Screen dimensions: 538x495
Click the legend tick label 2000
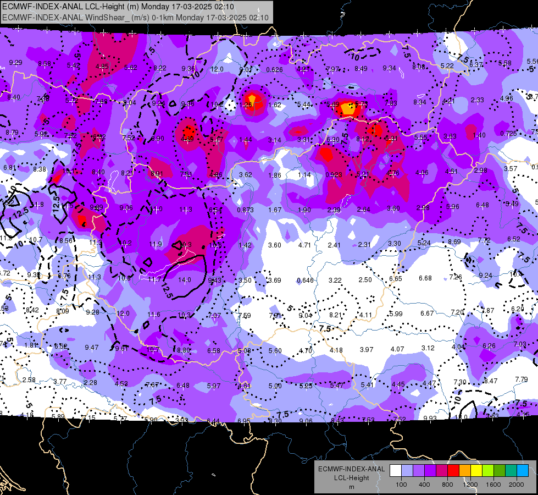517,485
